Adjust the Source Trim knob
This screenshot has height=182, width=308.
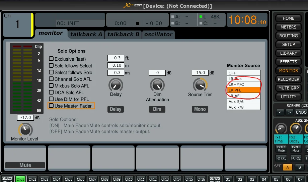click(x=200, y=85)
